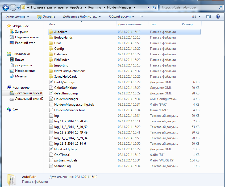
Task: Click the Открыть toolbar button
Action: point(46,16)
